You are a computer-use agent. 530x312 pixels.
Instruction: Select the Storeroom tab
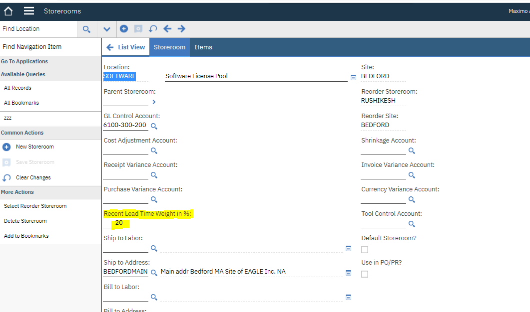coord(169,47)
